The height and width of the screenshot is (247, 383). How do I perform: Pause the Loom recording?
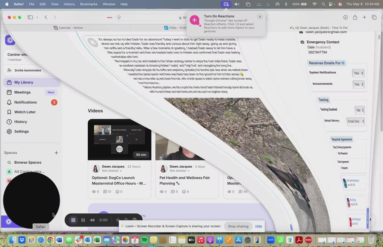tap(83, 220)
